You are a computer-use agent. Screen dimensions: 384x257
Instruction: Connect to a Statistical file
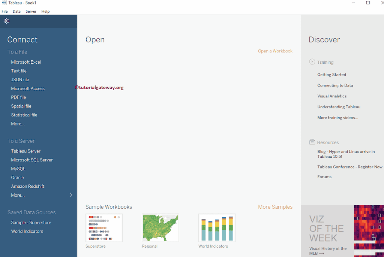click(x=24, y=115)
